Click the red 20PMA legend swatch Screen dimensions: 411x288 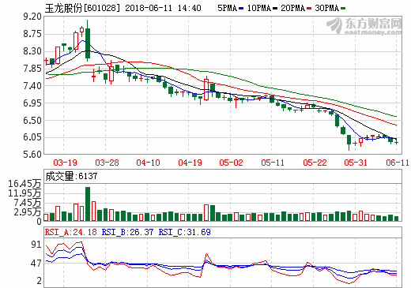pyautogui.click(x=309, y=9)
